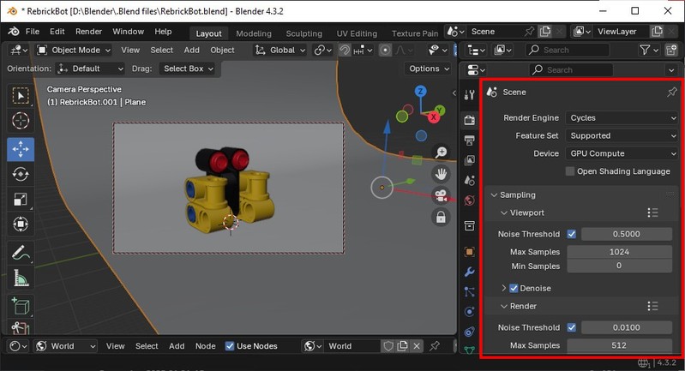Select the Move tool in the toolbar
Image resolution: width=685 pixels, height=371 pixels.
(21, 148)
